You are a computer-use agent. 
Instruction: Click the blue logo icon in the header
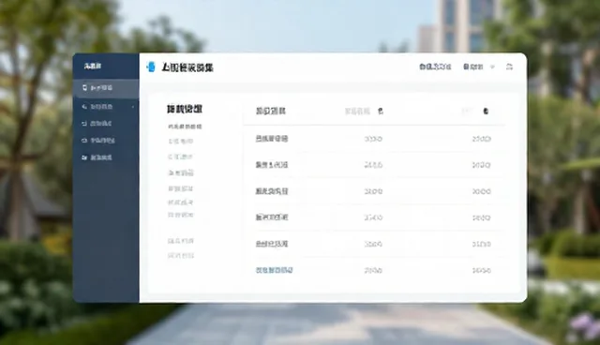coord(151,67)
